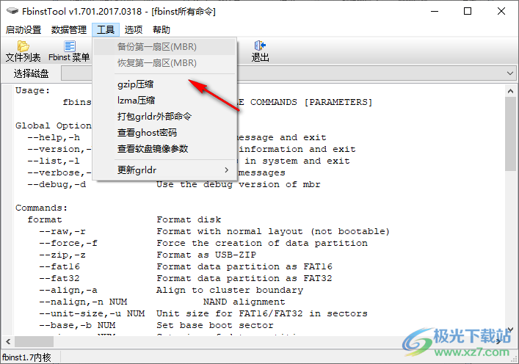Click the '--help,-h' option text
Screen dimensions: 519x364
pyautogui.click(x=54, y=137)
